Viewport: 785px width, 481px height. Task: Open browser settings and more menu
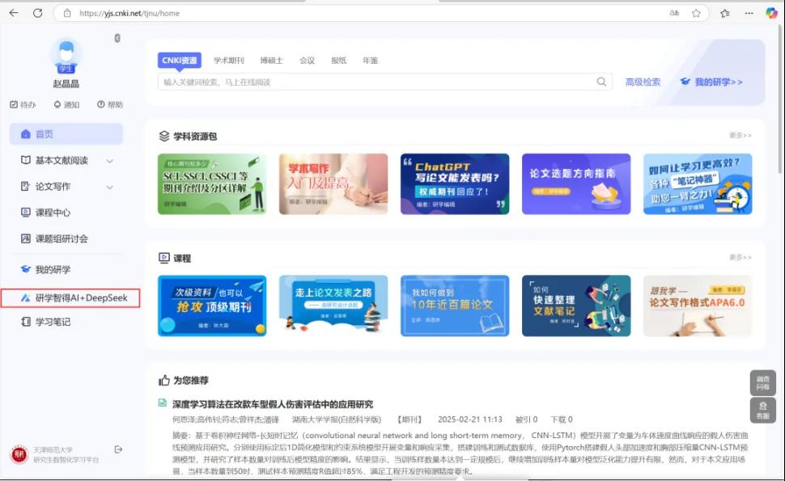coord(747,13)
